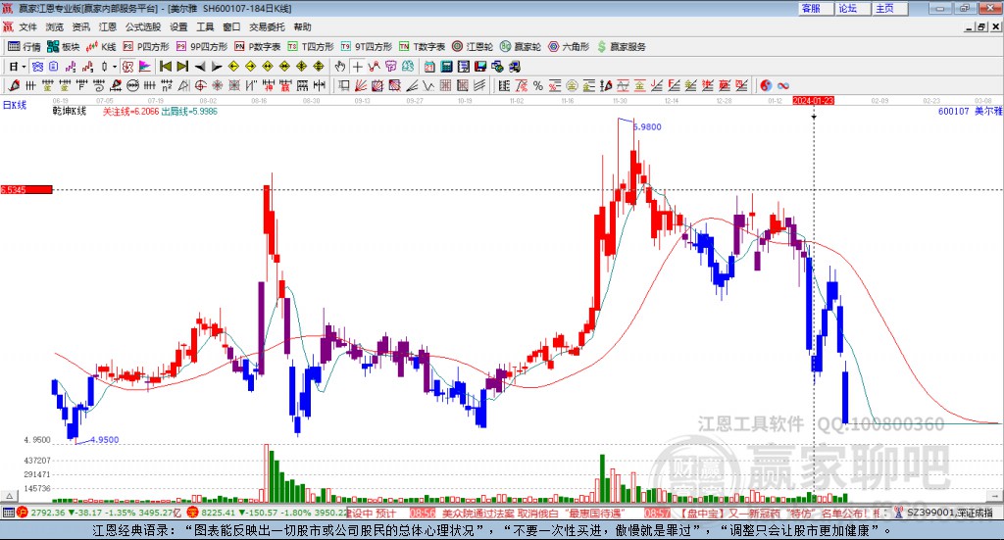This screenshot has height=540, width=1004.
Task: Click the Shanghai index 2792.36 status entry
Action: tap(100, 513)
